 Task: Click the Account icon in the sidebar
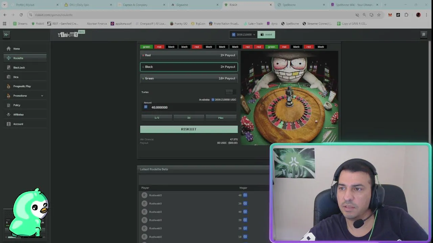9,124
